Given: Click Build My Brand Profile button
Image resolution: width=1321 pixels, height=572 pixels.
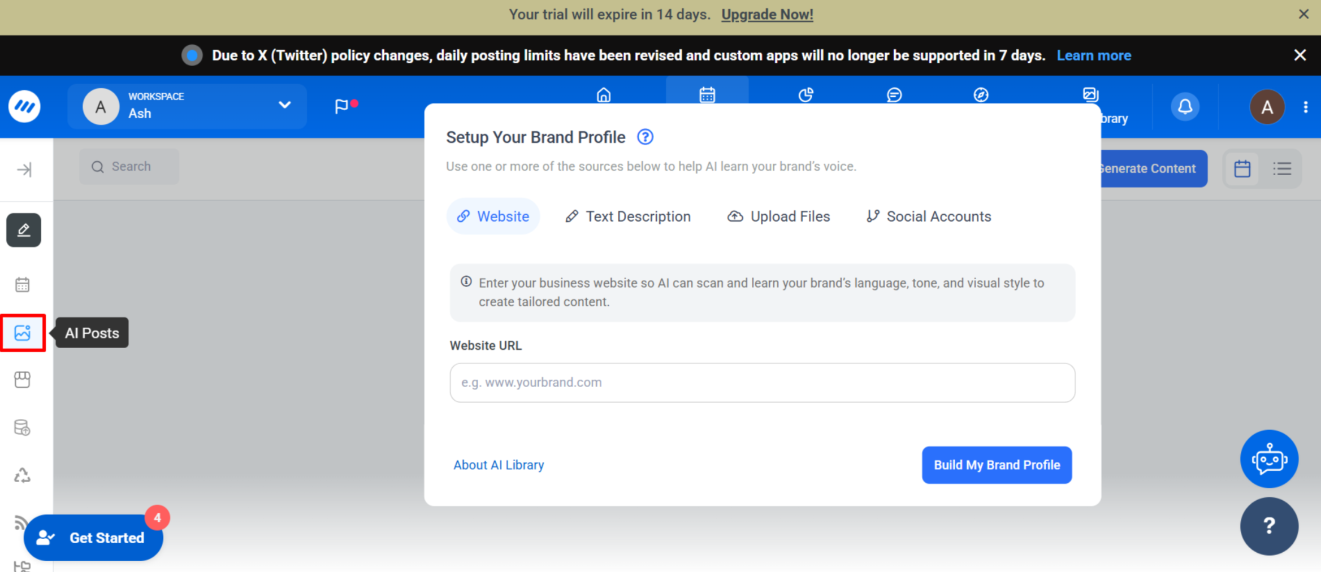Looking at the screenshot, I should click(997, 465).
